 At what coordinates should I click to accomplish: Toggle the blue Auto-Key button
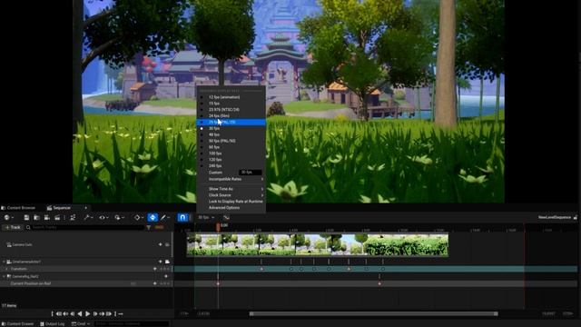[153, 218]
